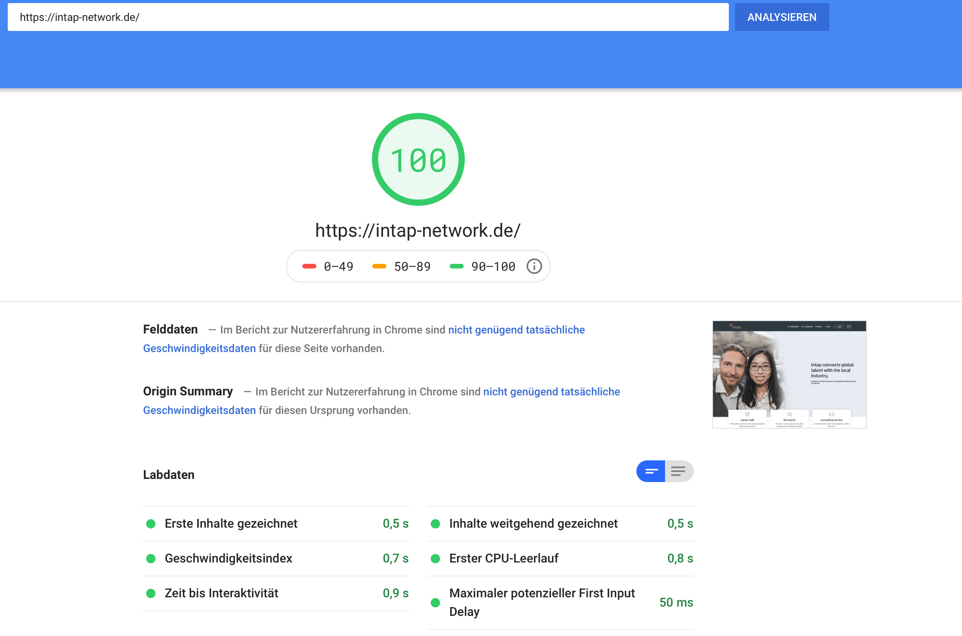Select the relative bar chart view for Labdaten
The height and width of the screenshot is (636, 962).
(651, 471)
